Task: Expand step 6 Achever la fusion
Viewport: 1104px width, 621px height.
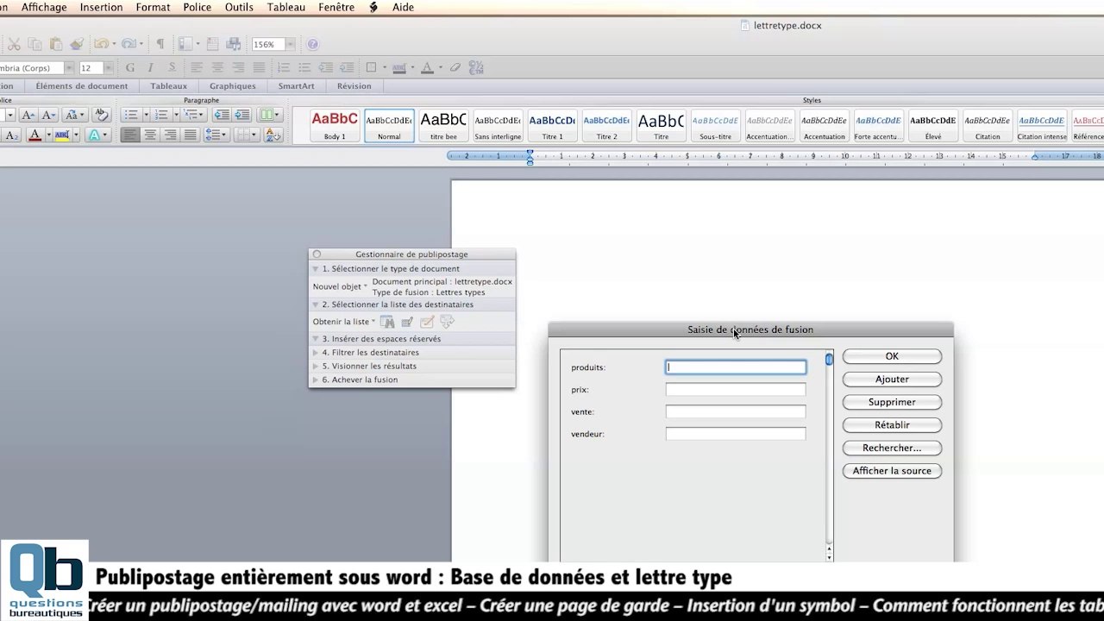Action: [316, 379]
